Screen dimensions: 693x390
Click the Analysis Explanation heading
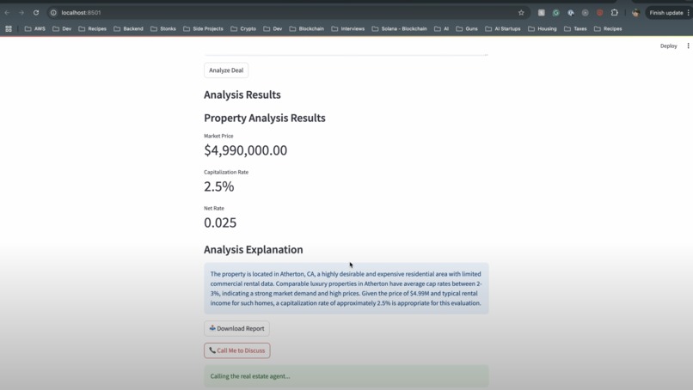coord(254,249)
